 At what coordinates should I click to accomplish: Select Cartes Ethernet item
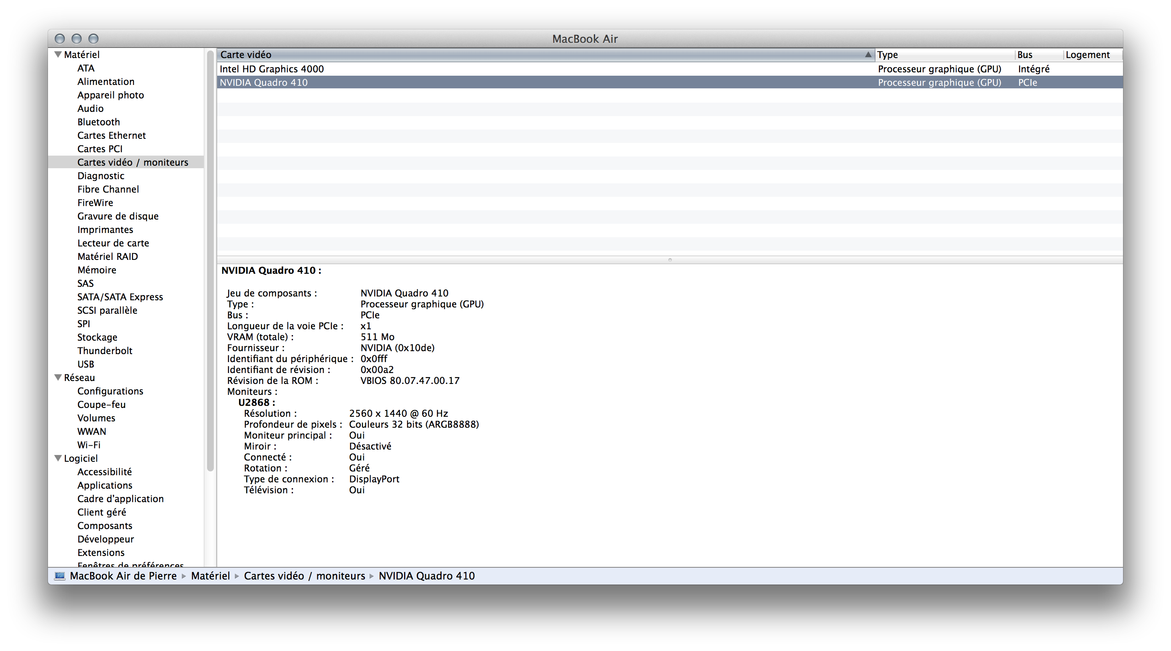coord(112,135)
